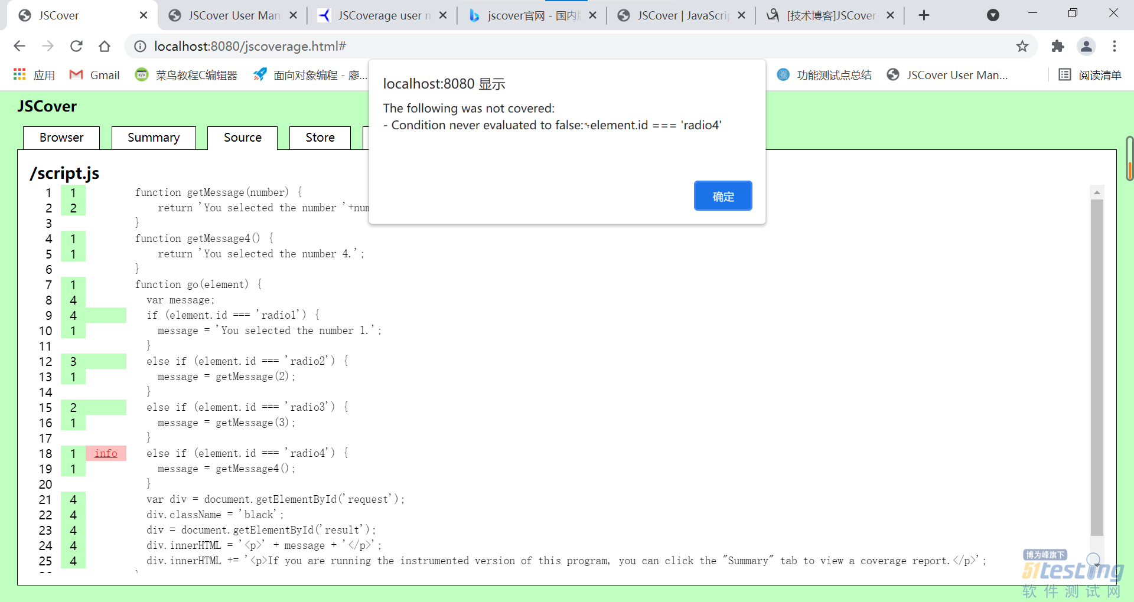Click the radio4 else-if line
Viewport: 1134px width, 602px height.
[x=247, y=453]
